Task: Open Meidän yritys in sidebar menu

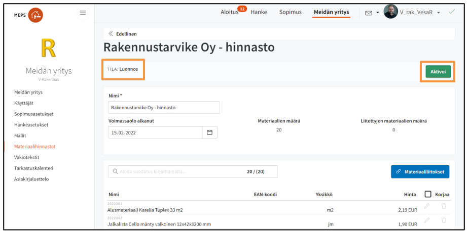Action: click(28, 92)
